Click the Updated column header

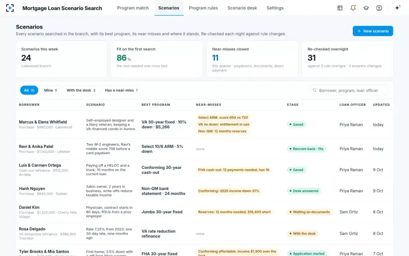point(381,105)
